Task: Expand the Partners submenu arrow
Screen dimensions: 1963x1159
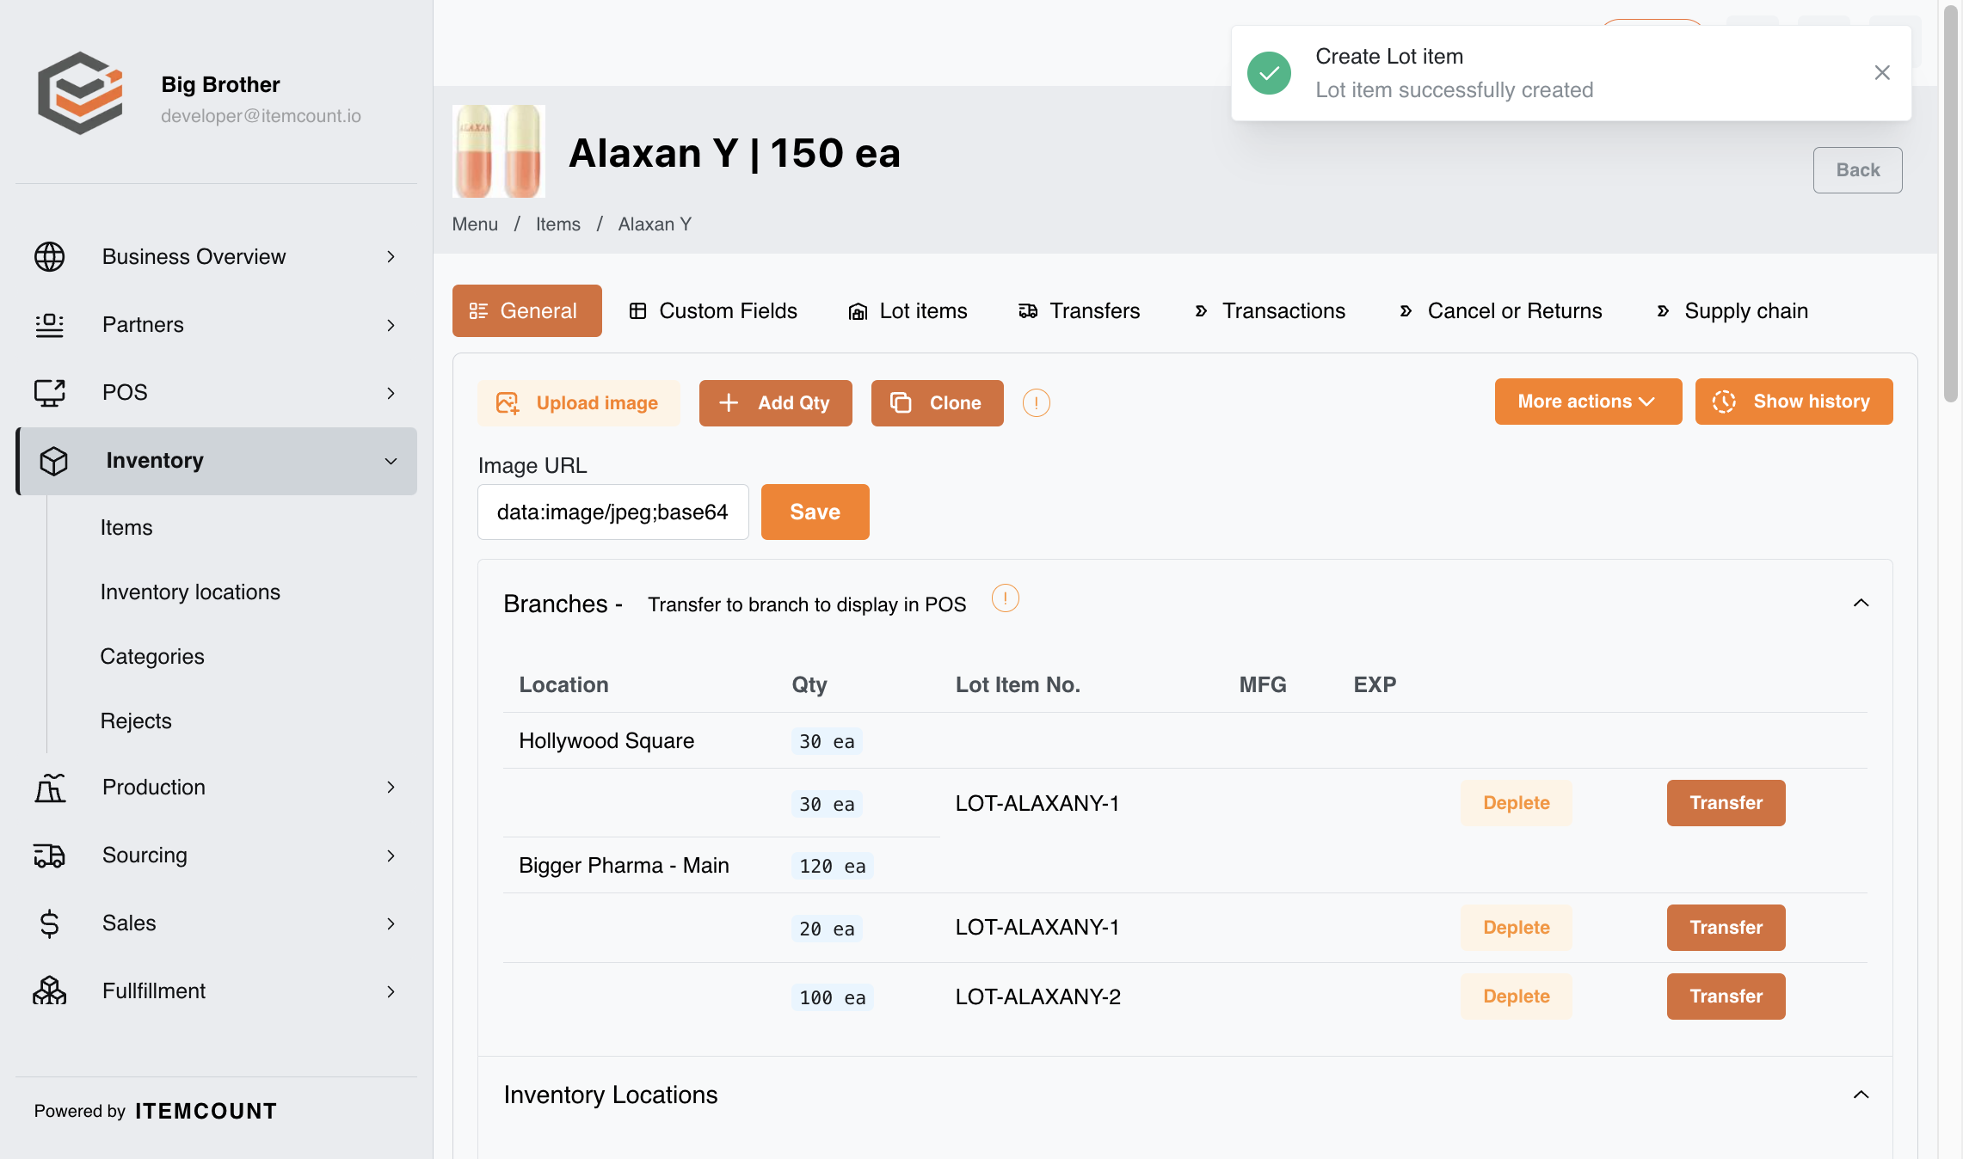Action: coord(391,325)
